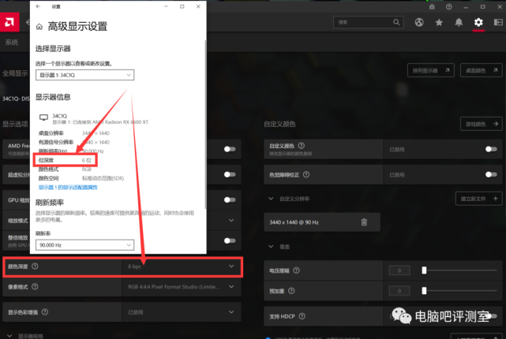Open the web browser globe icon
506x339 pixels.
(419, 22)
